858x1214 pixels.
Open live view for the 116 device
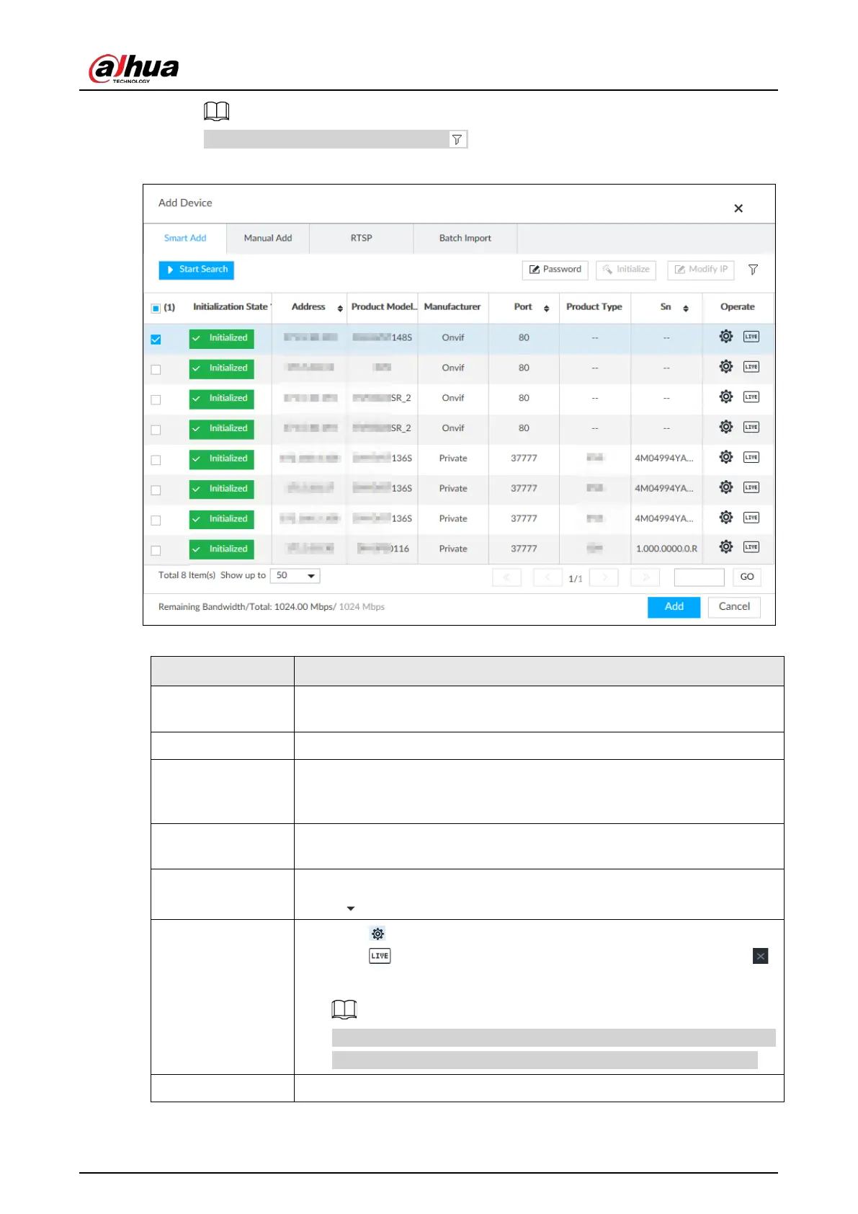751,547
